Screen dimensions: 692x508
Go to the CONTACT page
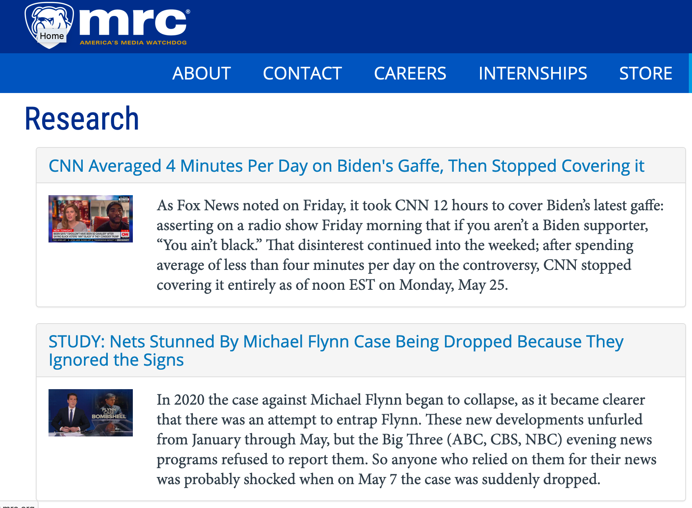click(x=302, y=73)
